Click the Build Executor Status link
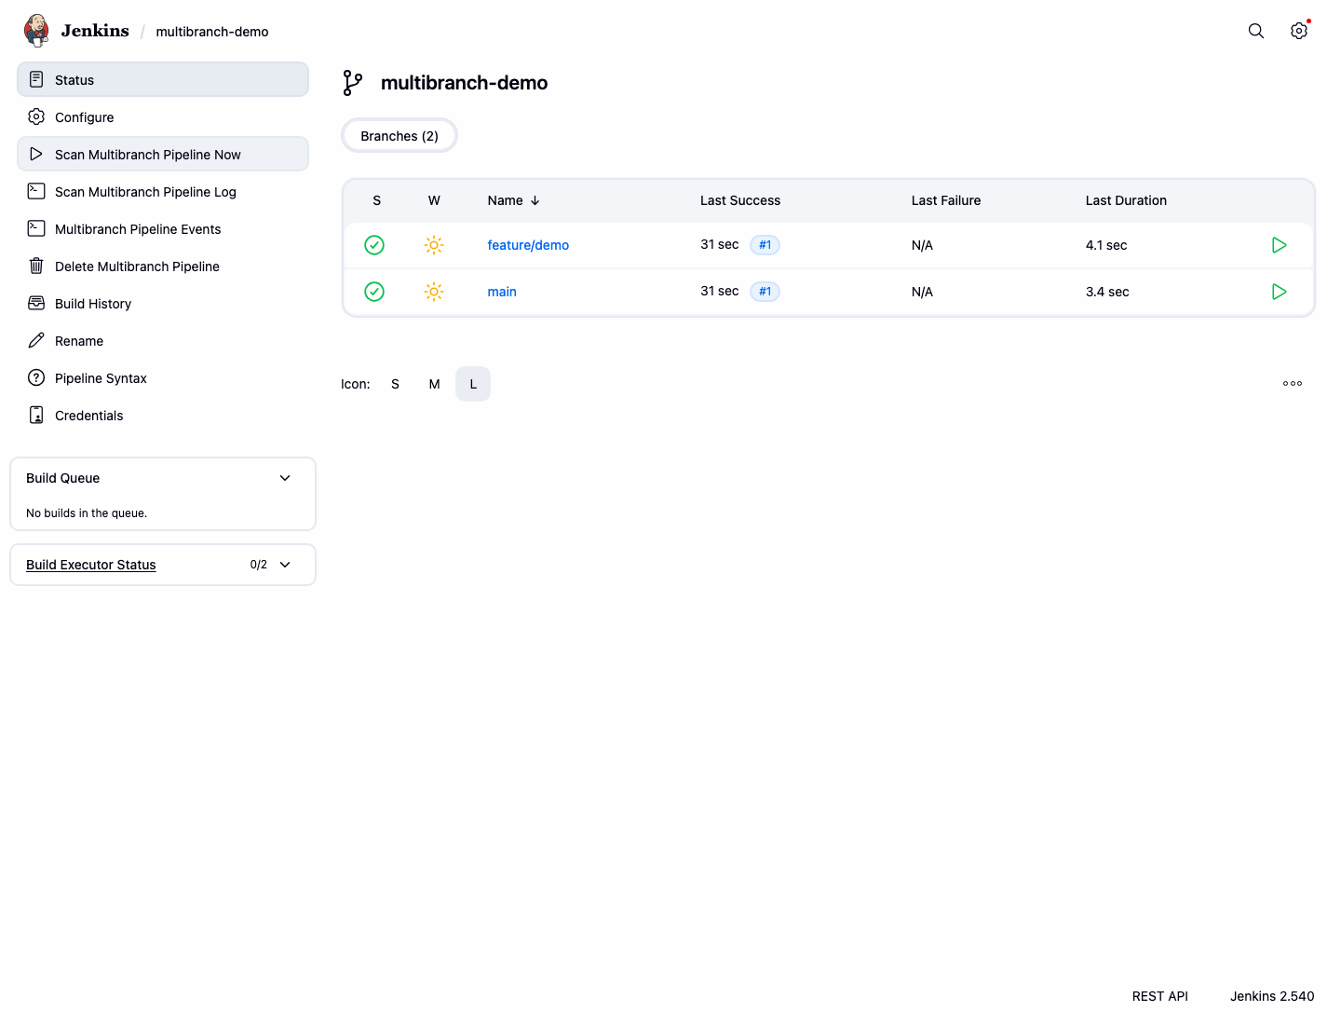The height and width of the screenshot is (1025, 1341). pyautogui.click(x=91, y=565)
